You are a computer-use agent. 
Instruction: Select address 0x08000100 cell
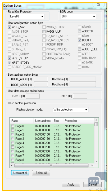[42, 134]
